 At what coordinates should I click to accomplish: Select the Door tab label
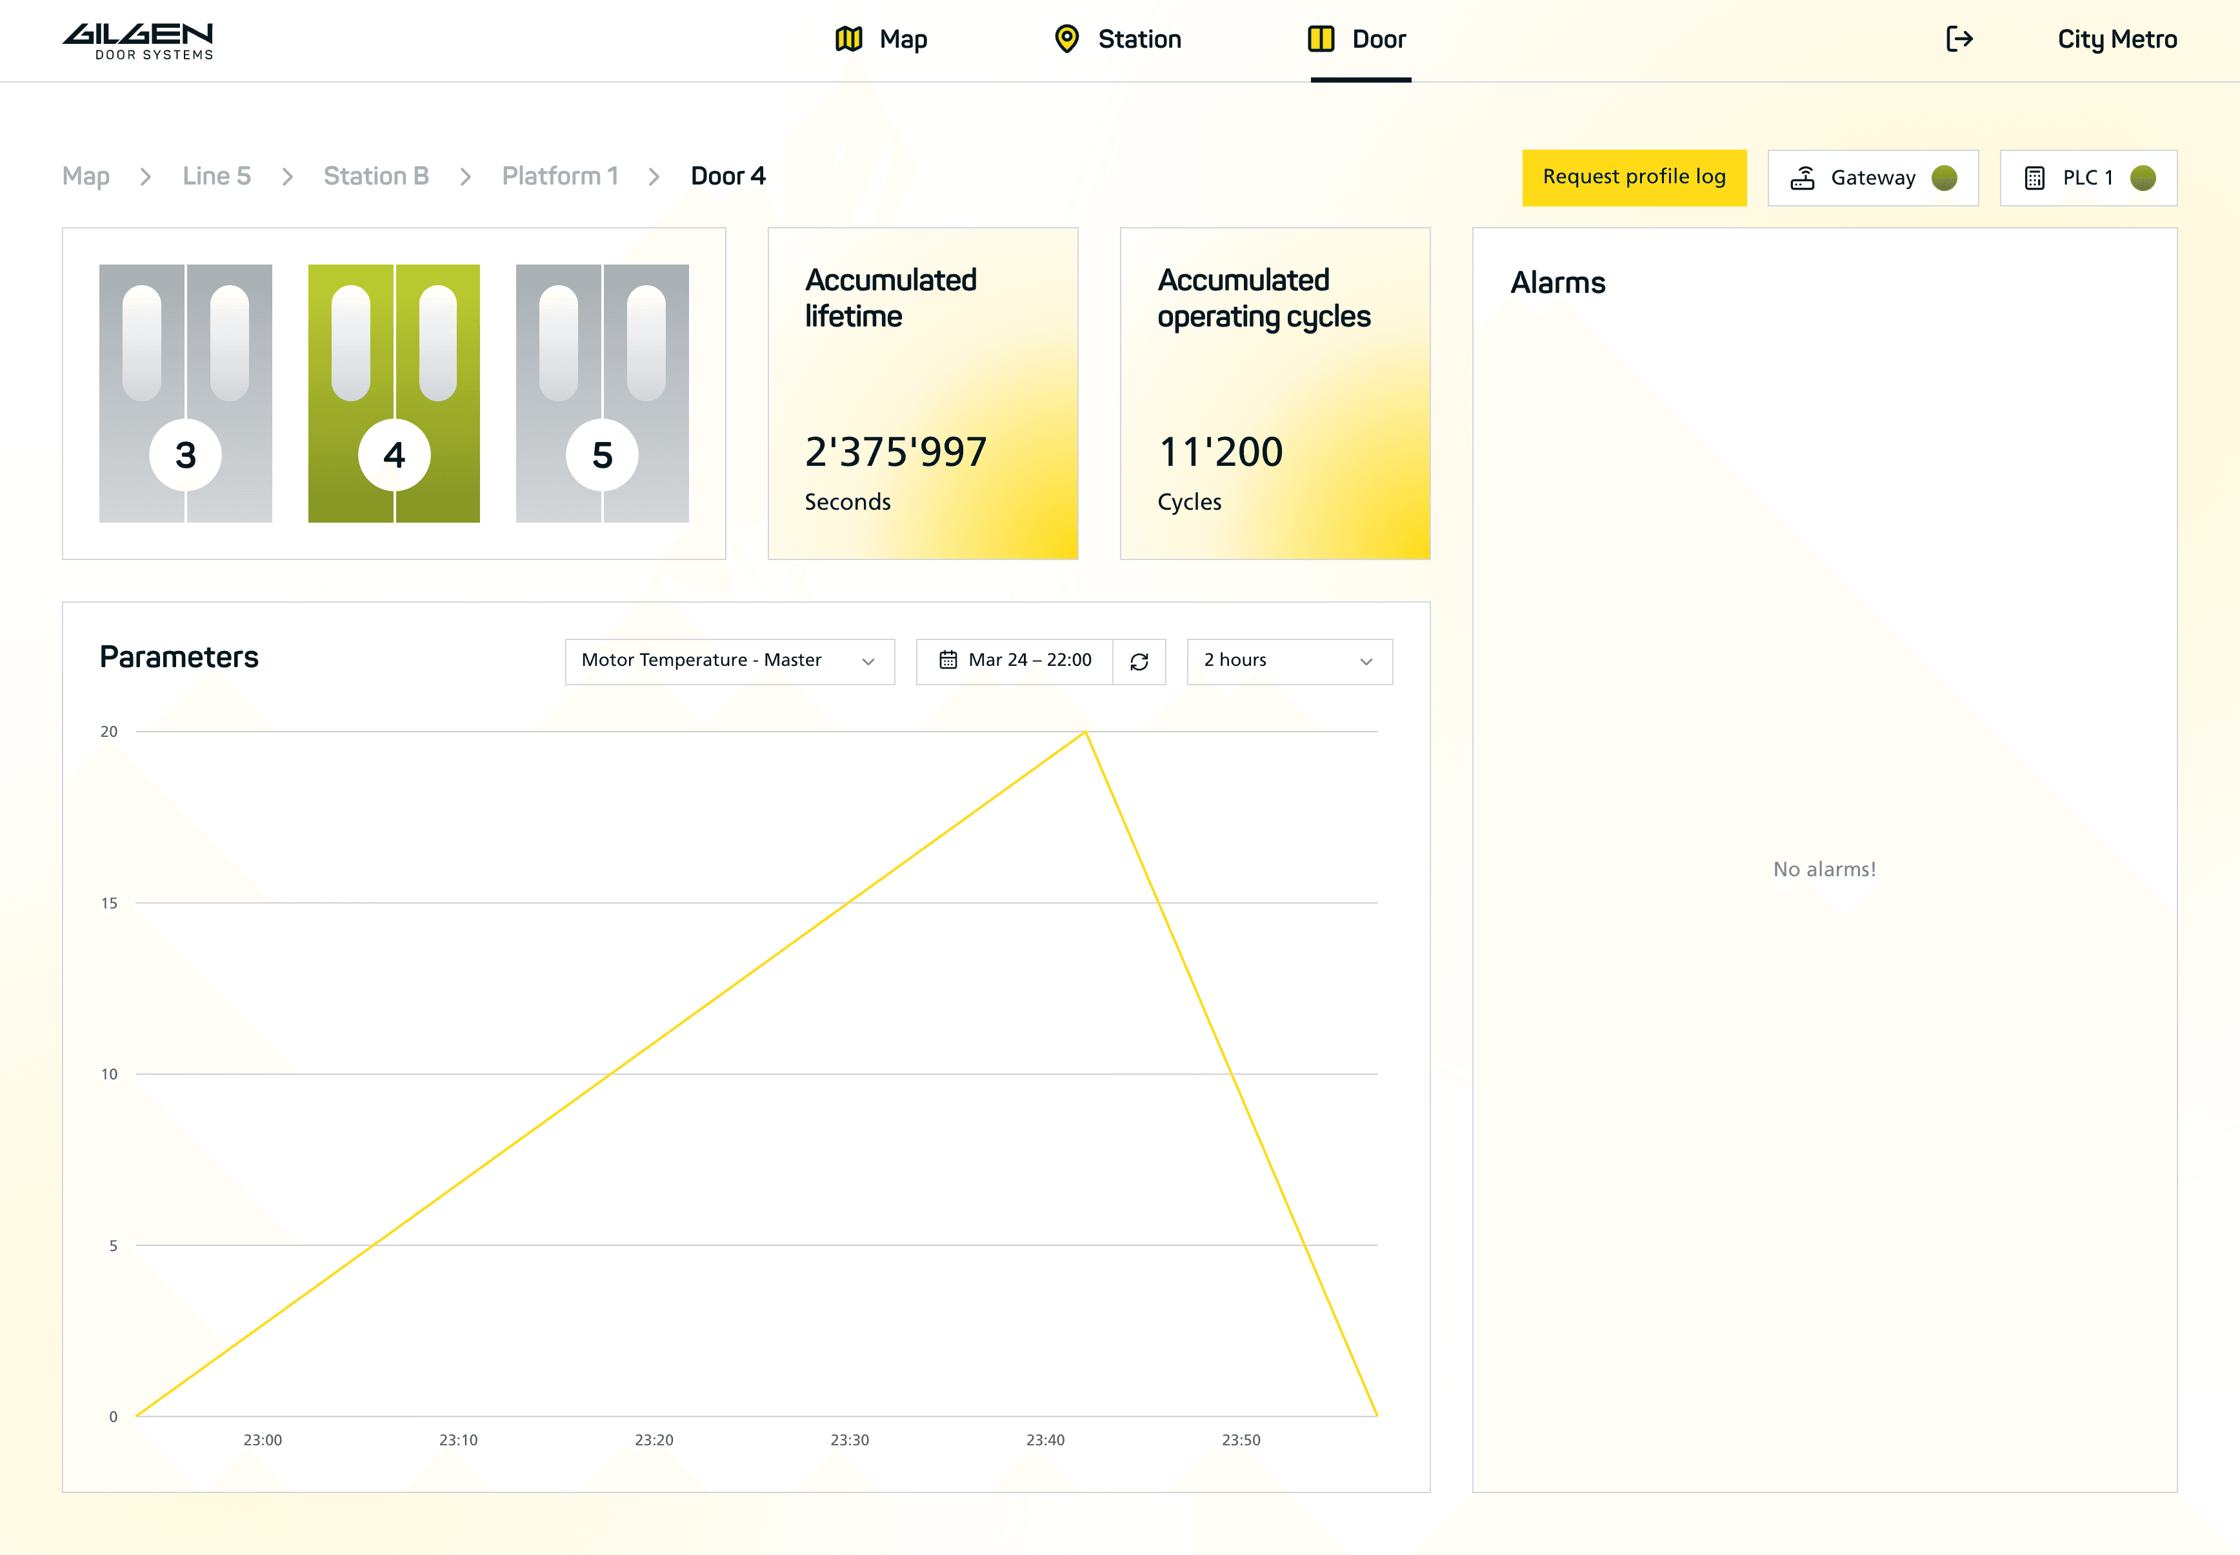pos(1379,39)
